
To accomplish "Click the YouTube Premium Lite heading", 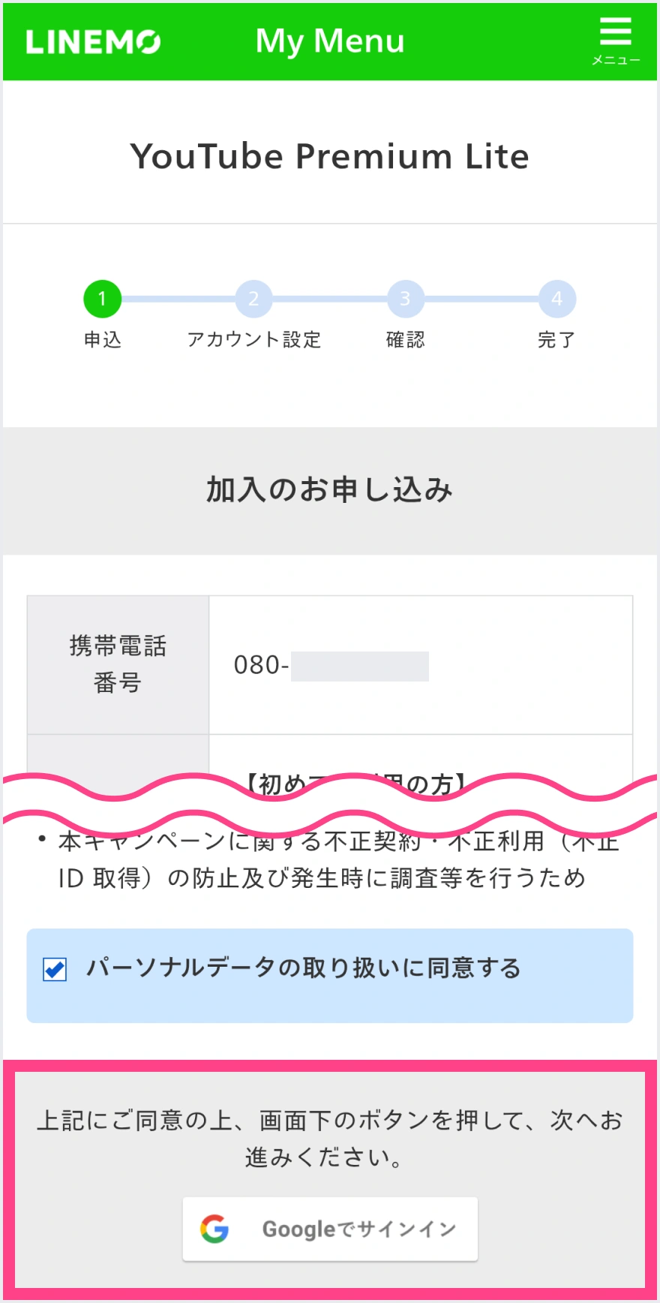I will tap(330, 156).
